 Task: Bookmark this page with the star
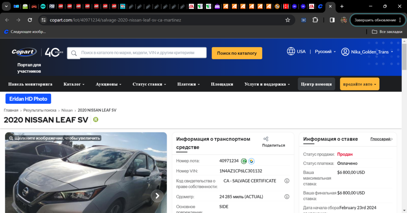288,20
